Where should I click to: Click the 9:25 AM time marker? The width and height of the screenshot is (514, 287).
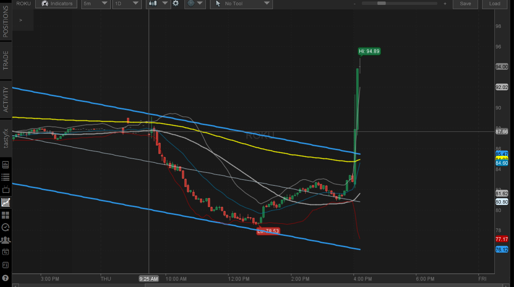tap(149, 279)
